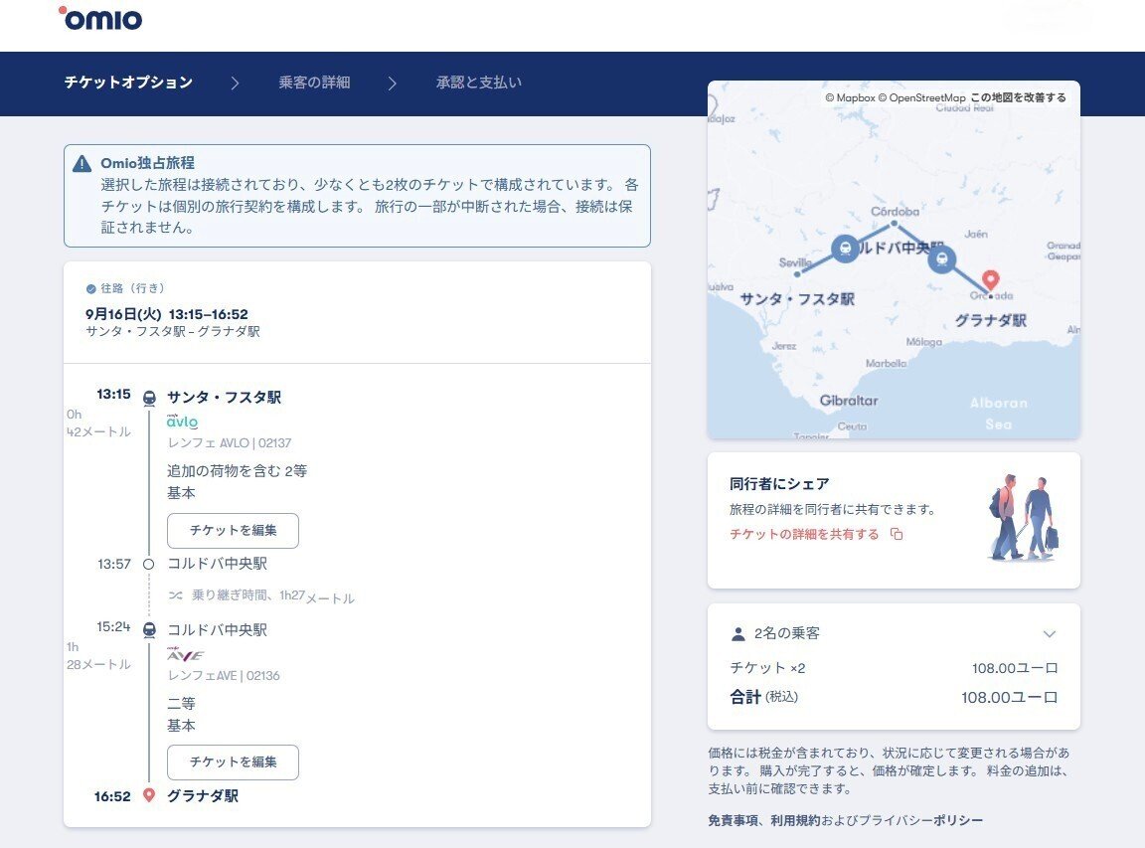
Task: Edit the AVLO ticket via チケットを編集
Action: click(x=233, y=530)
